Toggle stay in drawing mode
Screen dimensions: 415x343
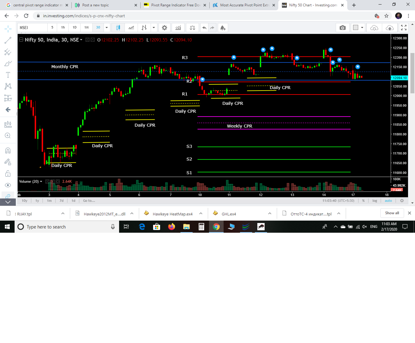(x=8, y=162)
